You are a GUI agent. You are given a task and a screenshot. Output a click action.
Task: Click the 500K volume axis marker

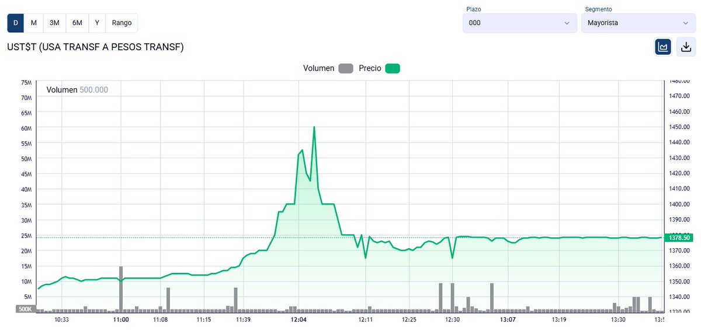click(26, 309)
